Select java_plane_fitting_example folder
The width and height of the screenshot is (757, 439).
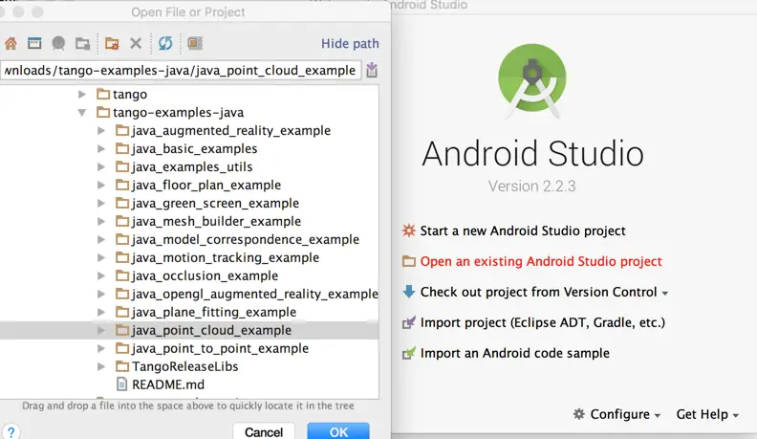coord(214,312)
